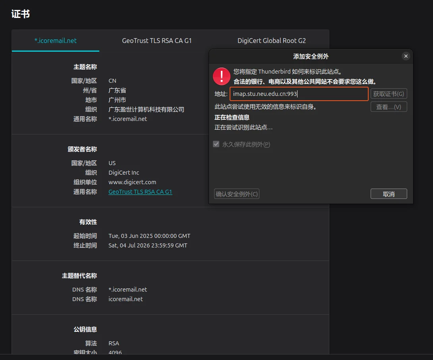Click the 取消 button
Viewport: 433px width, 360px height.
389,194
